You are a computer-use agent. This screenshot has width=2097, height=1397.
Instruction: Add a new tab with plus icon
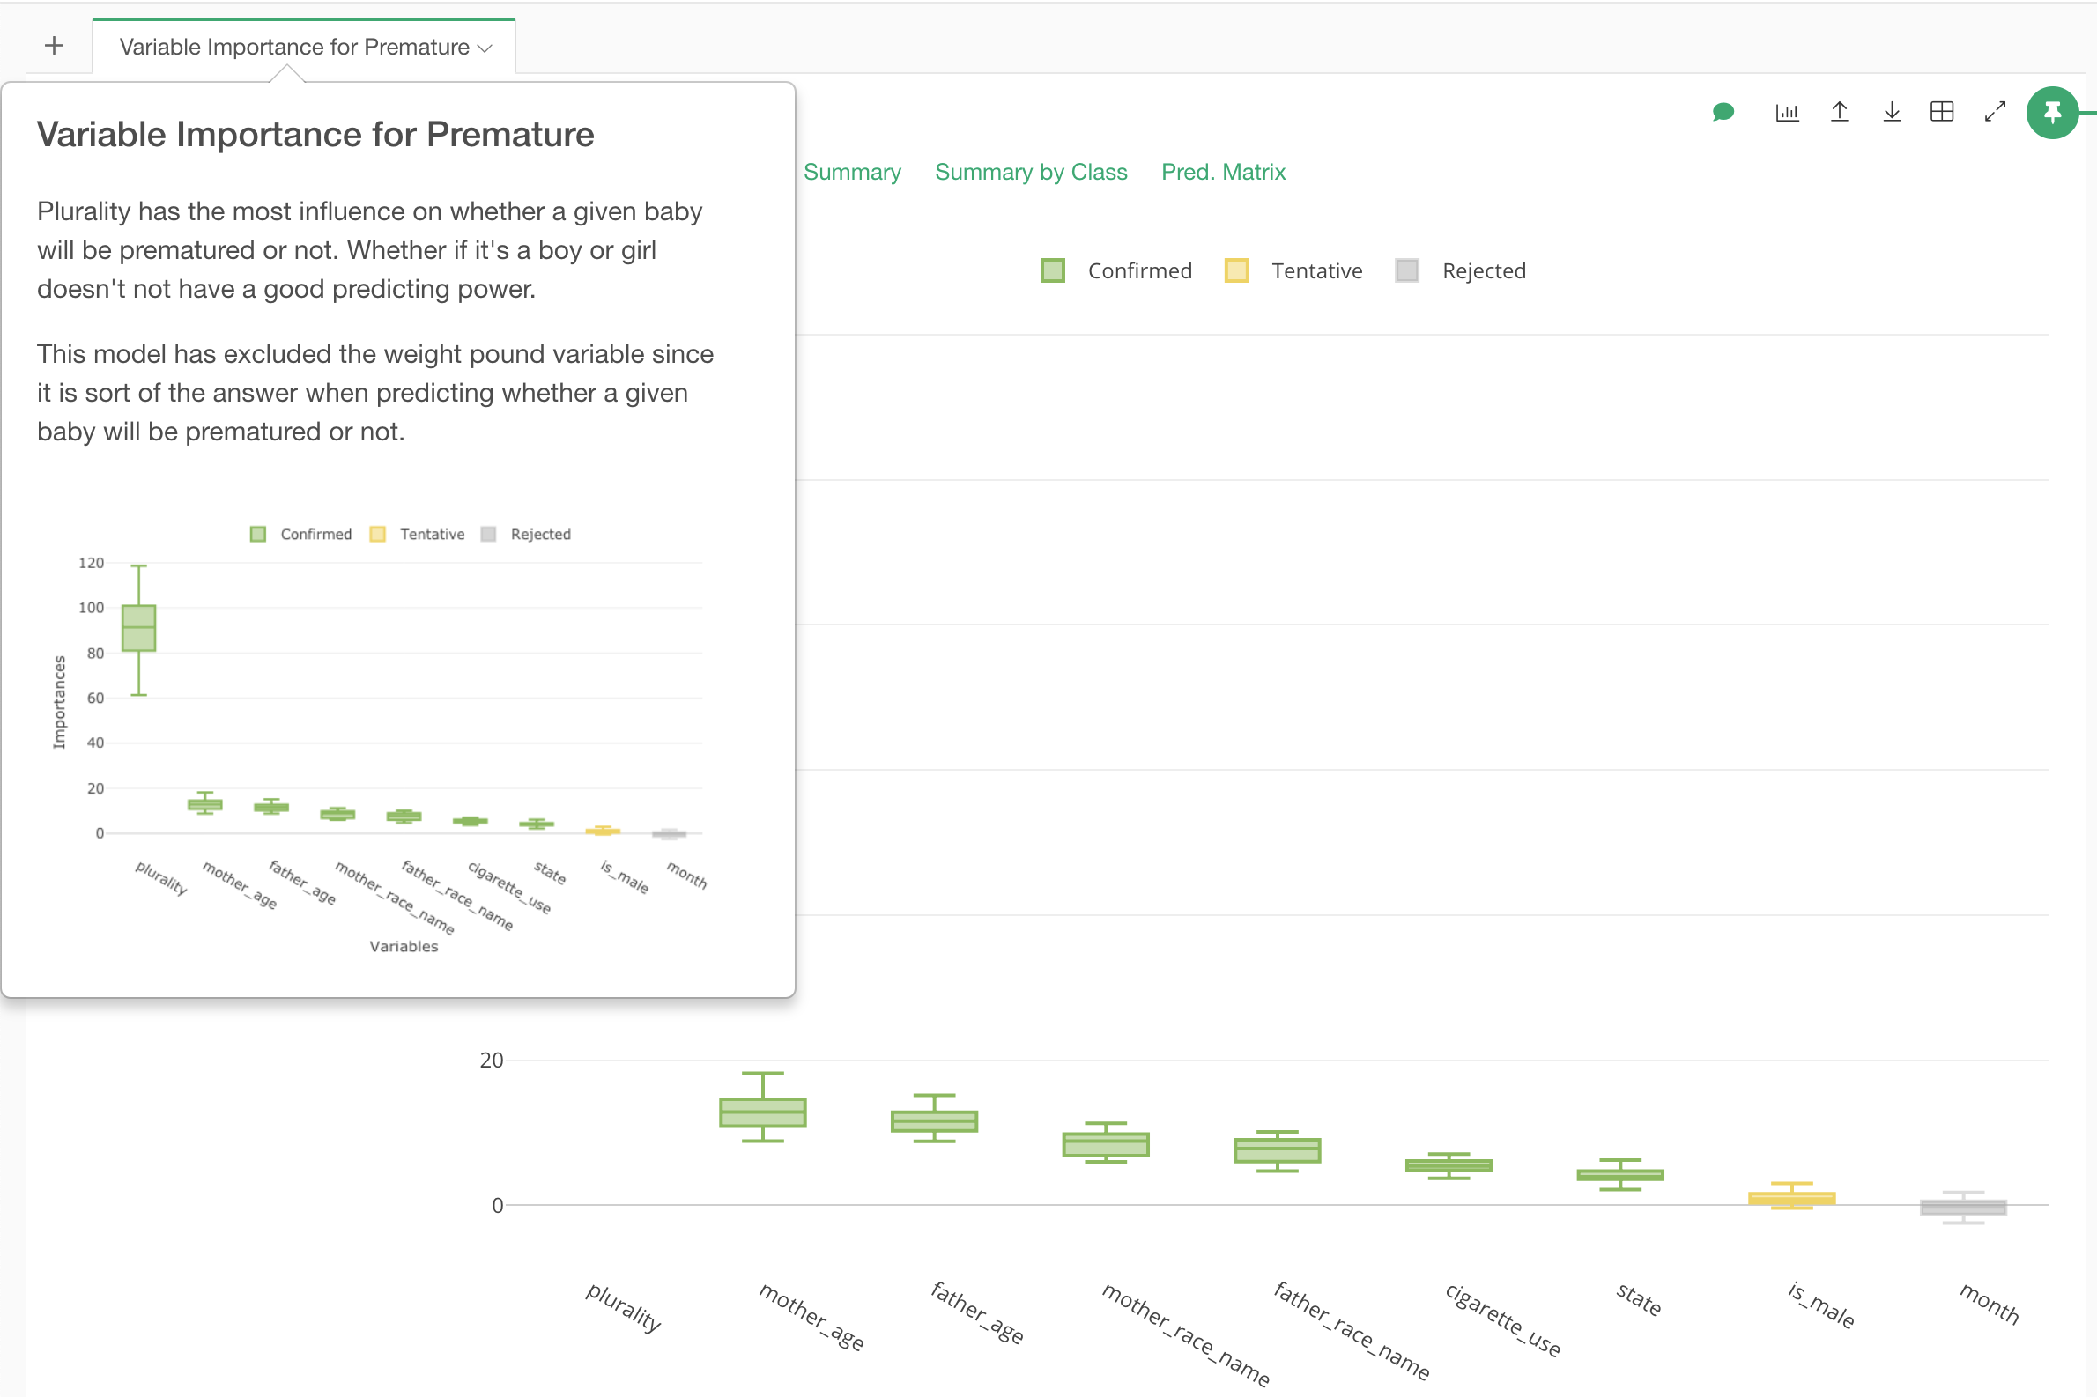[55, 47]
